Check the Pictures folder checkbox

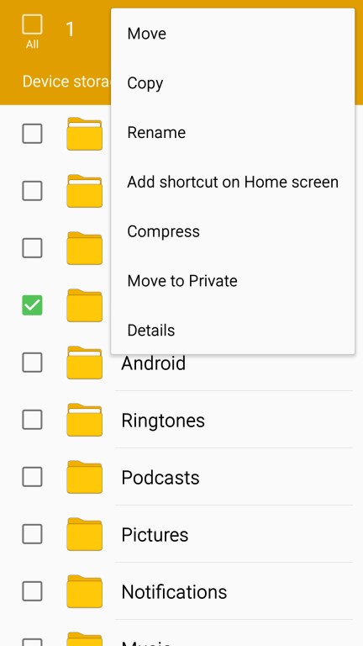click(32, 534)
